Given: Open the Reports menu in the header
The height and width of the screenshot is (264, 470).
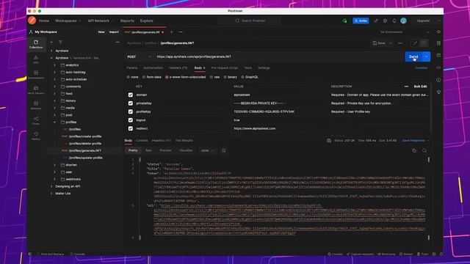Looking at the screenshot, I should point(127,21).
